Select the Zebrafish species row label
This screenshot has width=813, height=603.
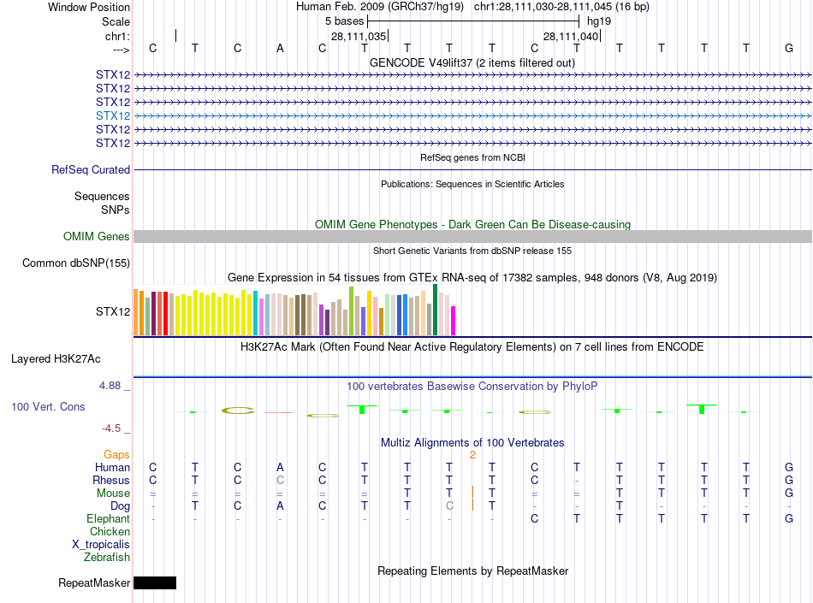tap(107, 557)
